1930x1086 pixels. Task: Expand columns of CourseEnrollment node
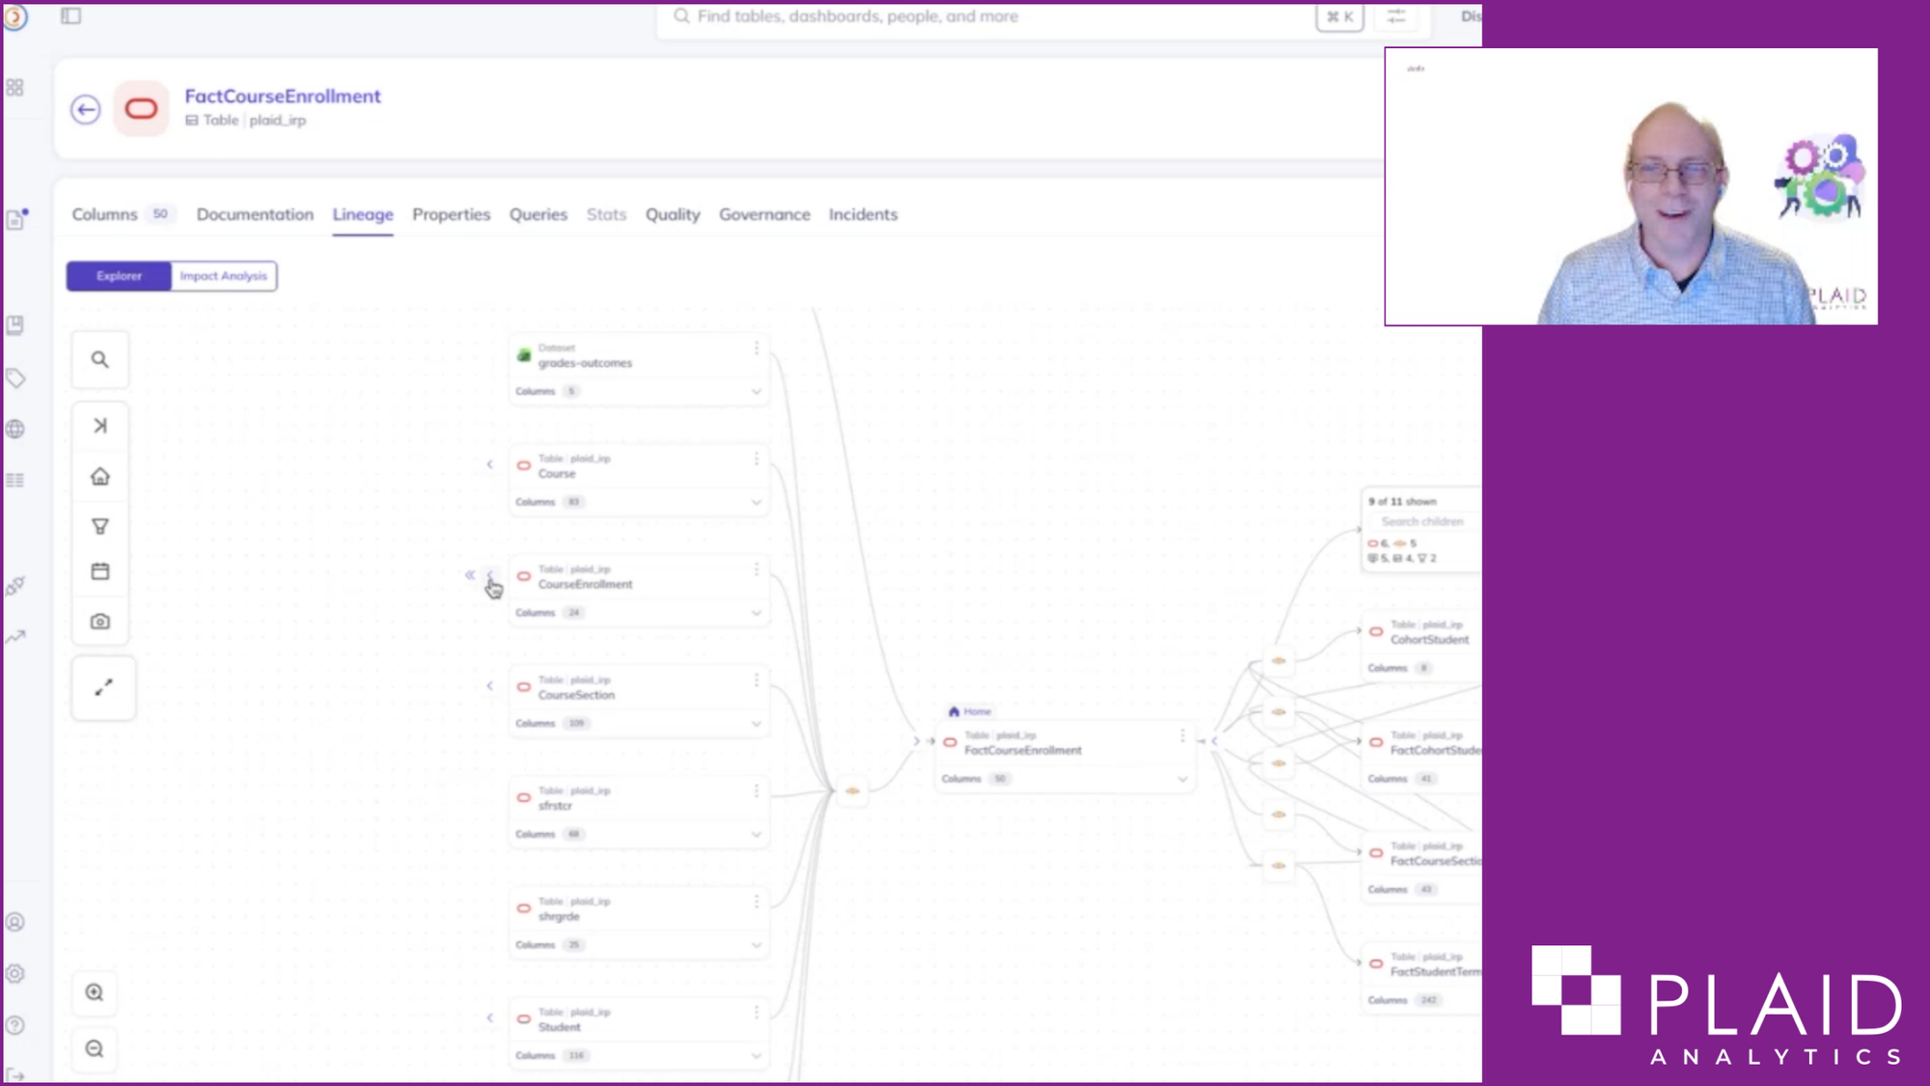click(757, 613)
